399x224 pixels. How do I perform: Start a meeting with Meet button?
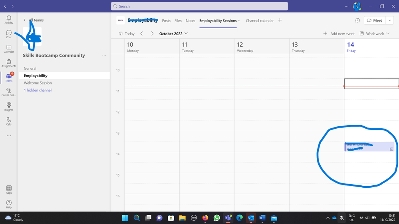[375, 20]
